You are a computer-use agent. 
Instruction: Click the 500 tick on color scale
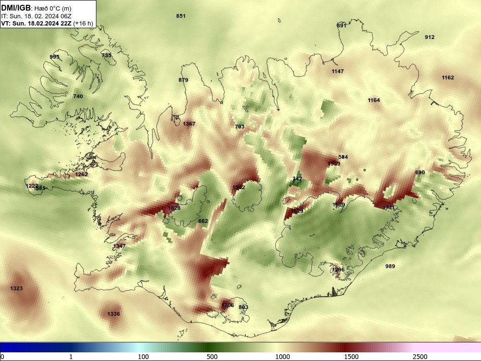tap(212, 357)
